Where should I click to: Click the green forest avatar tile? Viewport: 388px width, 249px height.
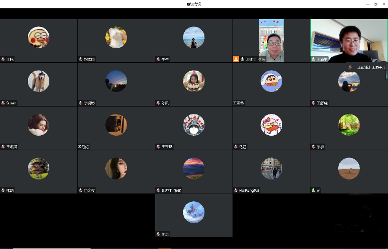click(x=349, y=125)
